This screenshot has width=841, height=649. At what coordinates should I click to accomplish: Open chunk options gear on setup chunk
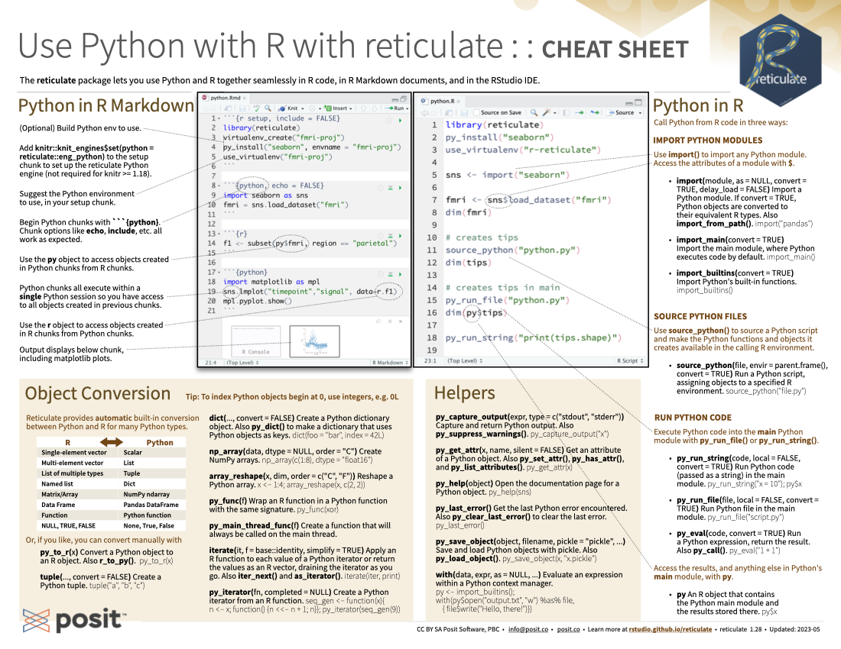coord(389,121)
